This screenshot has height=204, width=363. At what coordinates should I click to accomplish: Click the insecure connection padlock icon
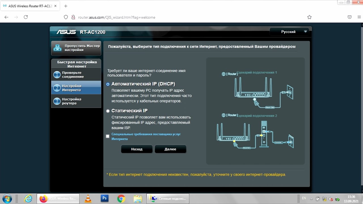(x=73, y=17)
